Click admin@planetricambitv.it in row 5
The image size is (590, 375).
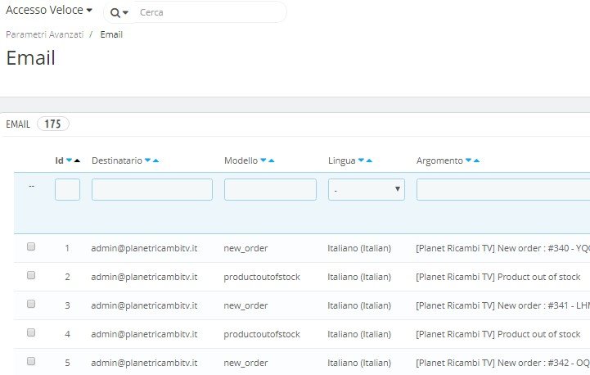[x=144, y=363]
